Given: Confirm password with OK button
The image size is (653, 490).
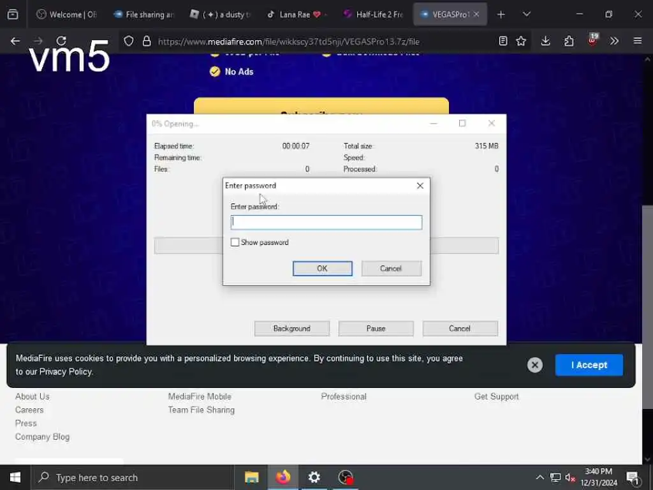Looking at the screenshot, I should click(x=322, y=269).
